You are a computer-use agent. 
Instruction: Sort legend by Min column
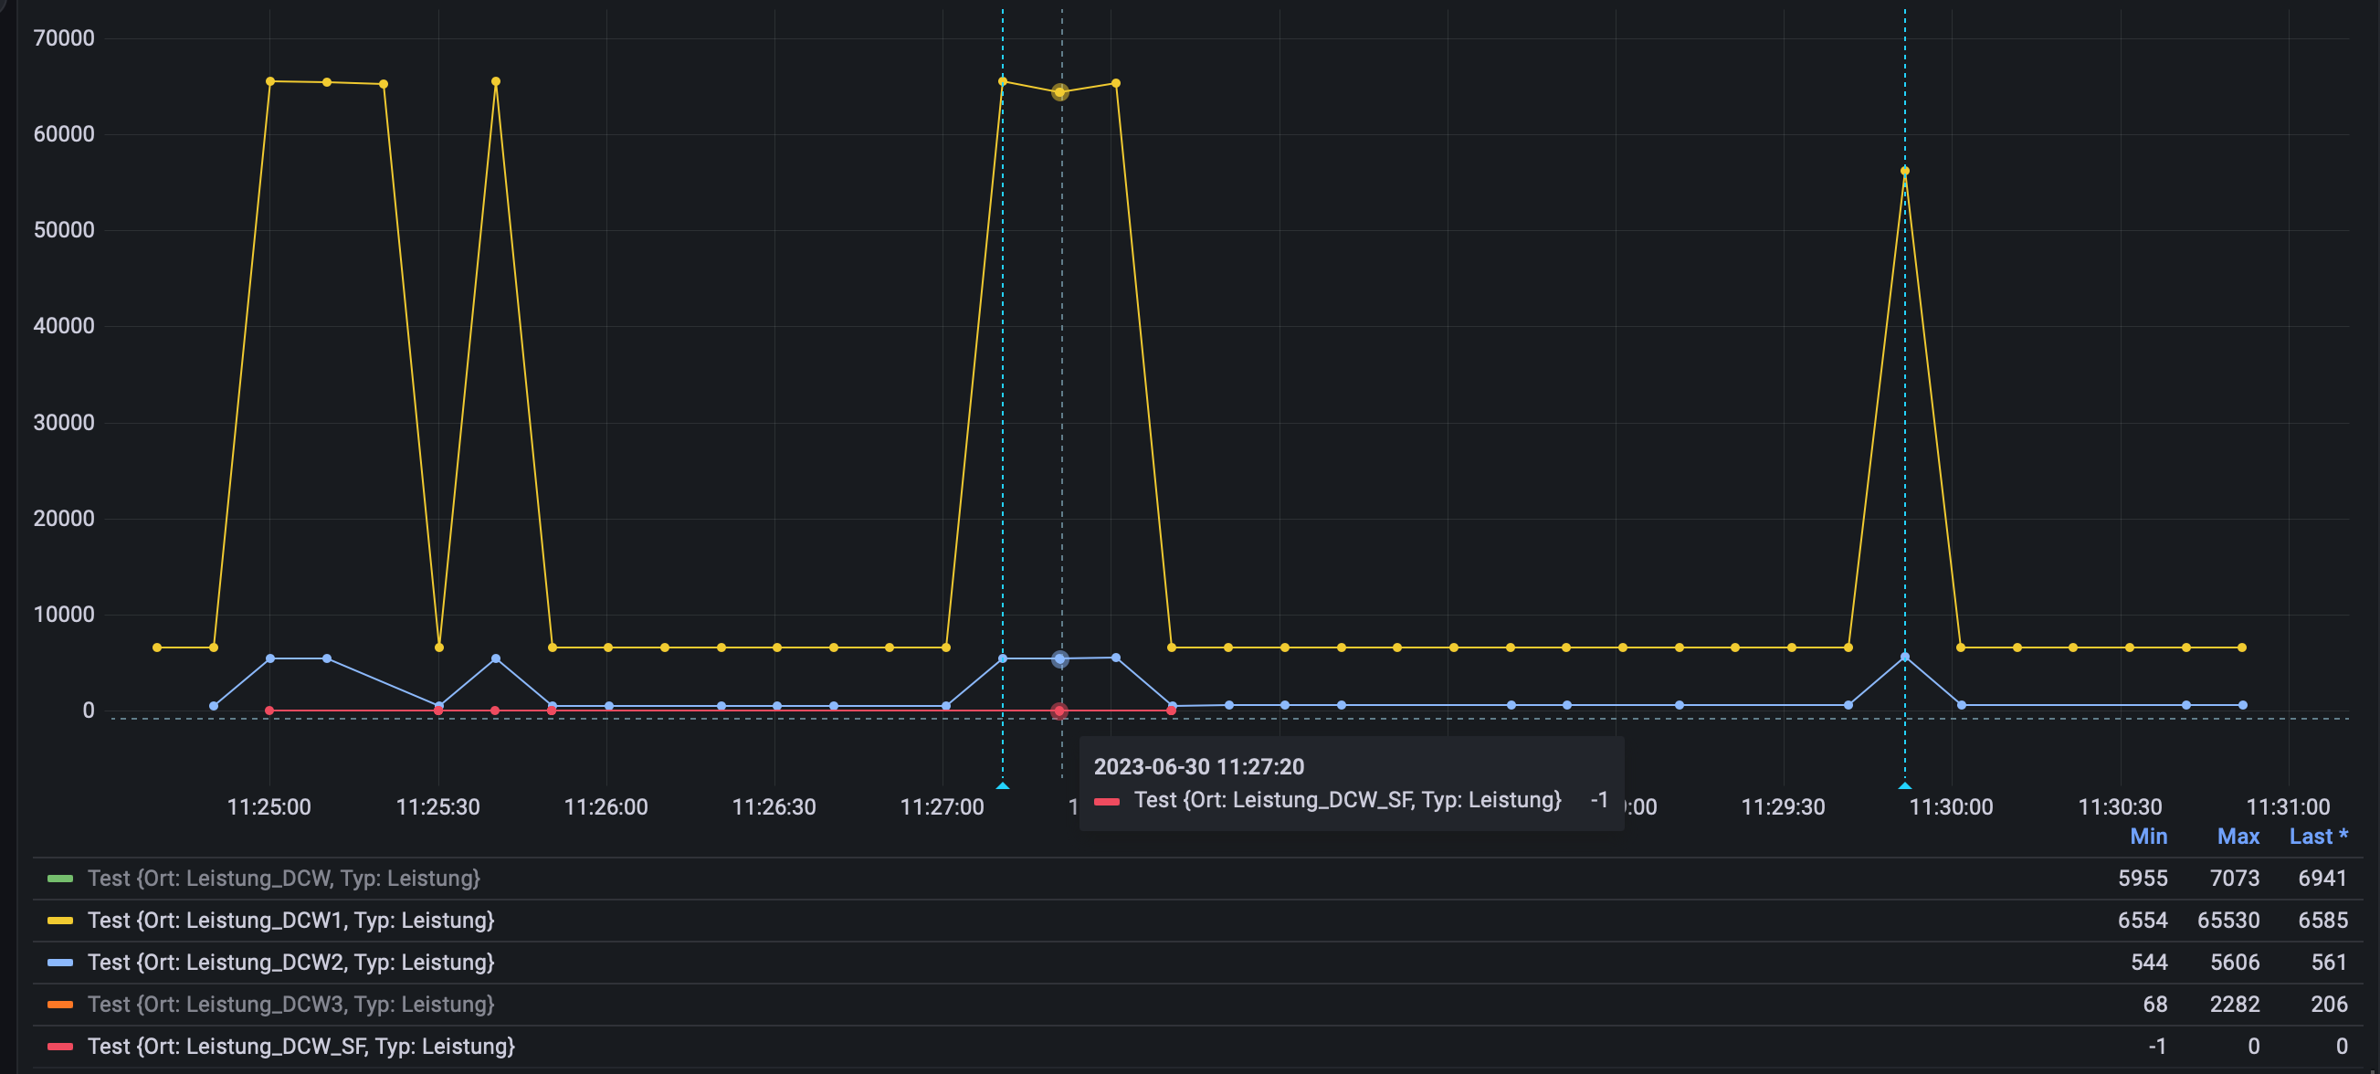point(2148,837)
